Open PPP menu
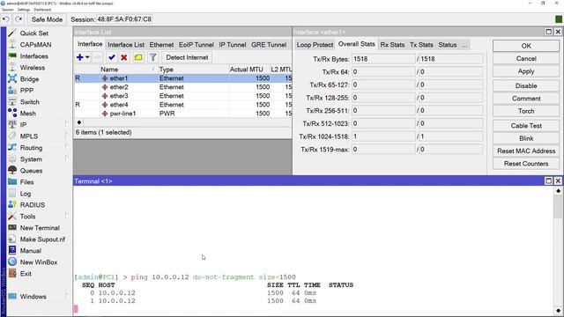 [26, 91]
